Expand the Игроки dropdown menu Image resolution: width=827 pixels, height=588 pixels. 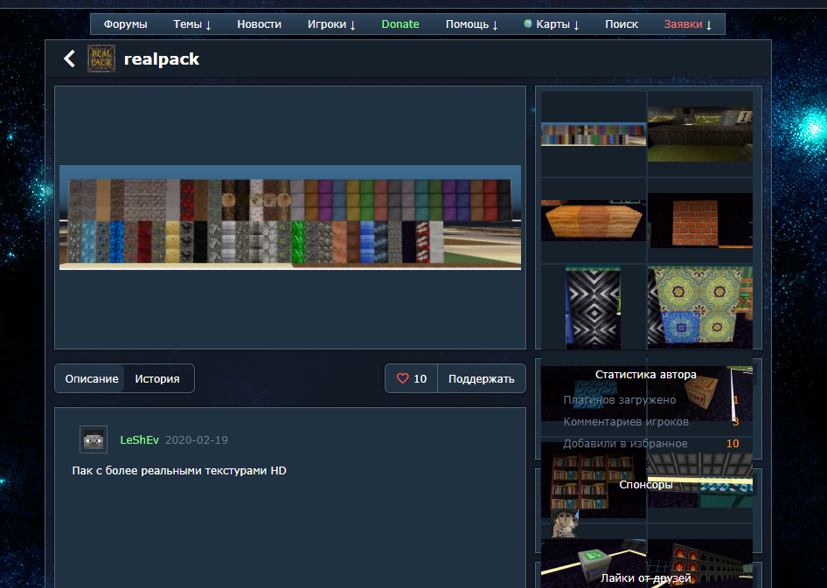coord(331,24)
